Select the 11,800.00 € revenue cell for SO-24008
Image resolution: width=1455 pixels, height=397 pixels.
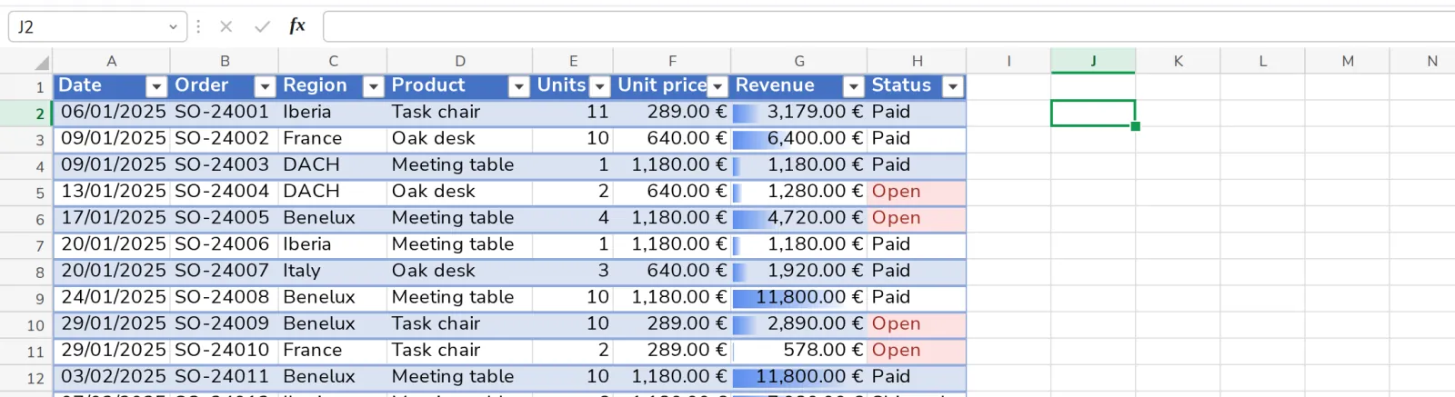click(798, 297)
